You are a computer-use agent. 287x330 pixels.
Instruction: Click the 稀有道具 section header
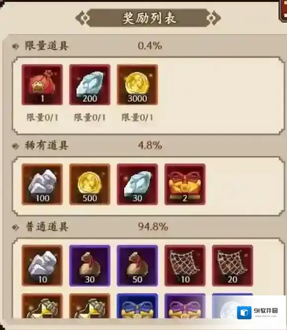pyautogui.click(x=47, y=145)
